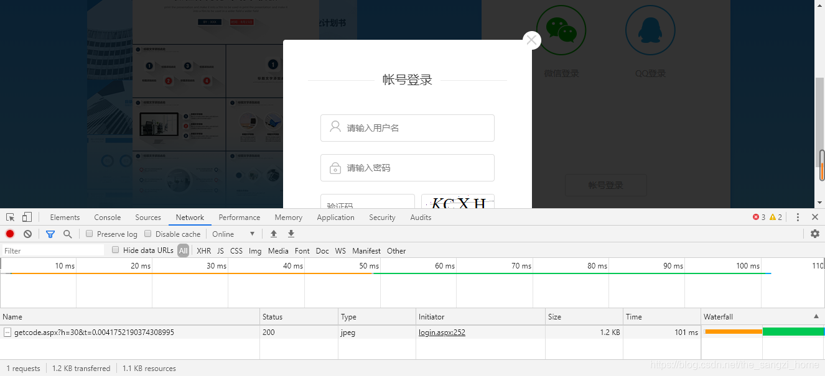
Task: Stop recording network log
Action: (x=9, y=234)
